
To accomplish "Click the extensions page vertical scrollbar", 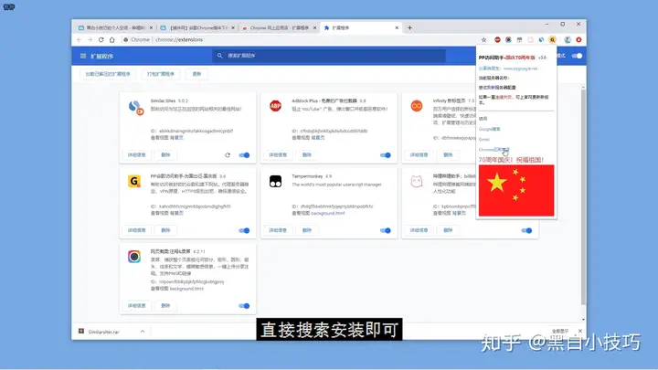I will pyautogui.click(x=583, y=197).
